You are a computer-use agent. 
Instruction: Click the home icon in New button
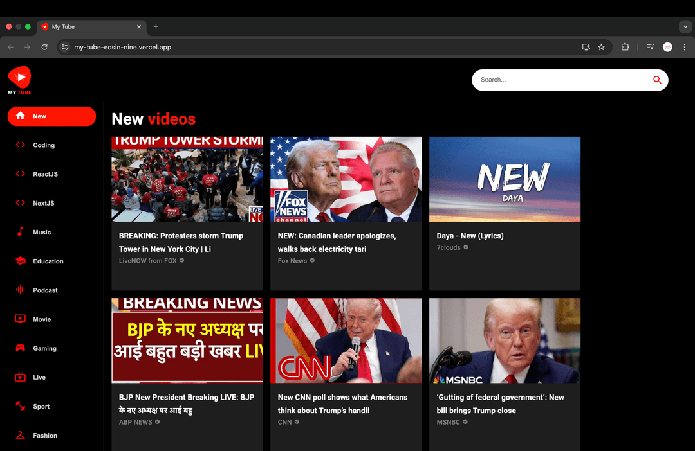[x=21, y=116]
